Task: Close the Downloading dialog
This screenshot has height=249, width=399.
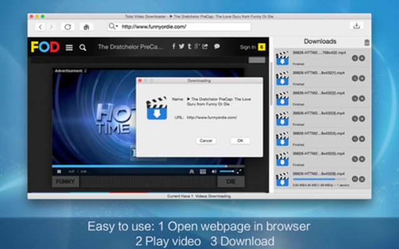Action: pos(140,81)
